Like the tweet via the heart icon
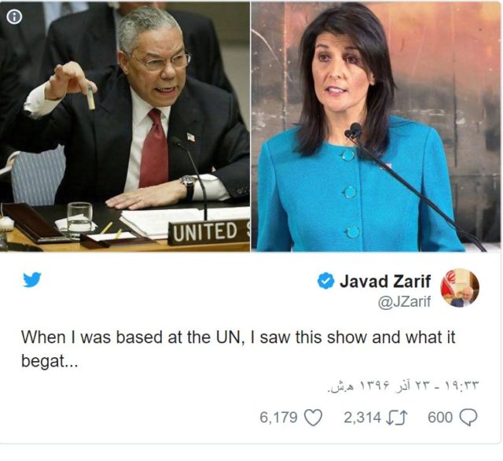503x461 pixels. (313, 418)
